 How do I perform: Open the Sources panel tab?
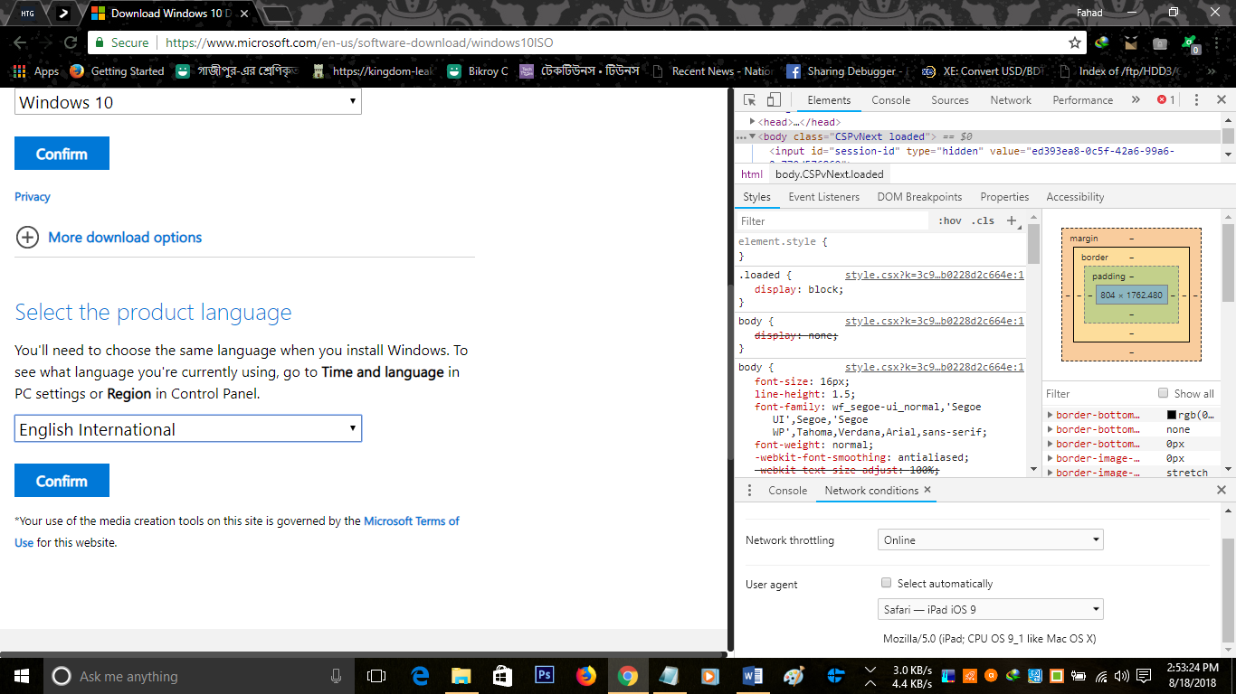(950, 100)
